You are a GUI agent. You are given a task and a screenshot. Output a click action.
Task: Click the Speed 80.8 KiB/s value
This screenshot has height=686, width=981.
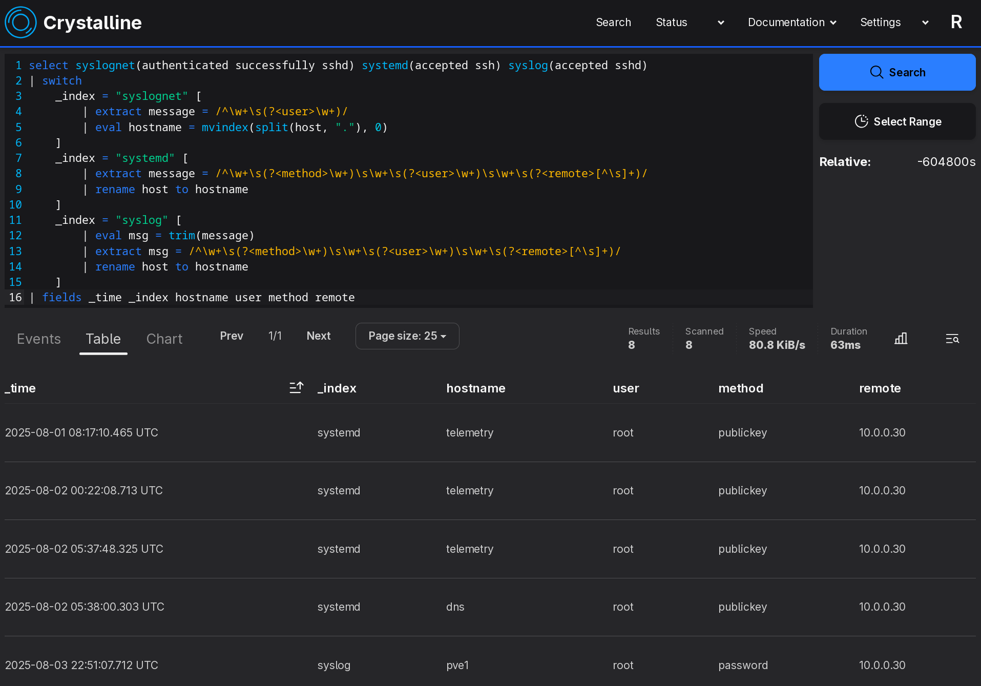(x=777, y=345)
